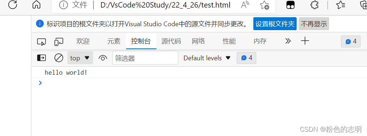Open the Default levels dropdown
The width and height of the screenshot is (367, 136).
point(207,58)
